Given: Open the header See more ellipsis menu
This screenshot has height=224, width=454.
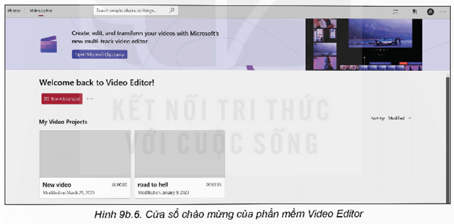Looking at the screenshot, I should 443,12.
